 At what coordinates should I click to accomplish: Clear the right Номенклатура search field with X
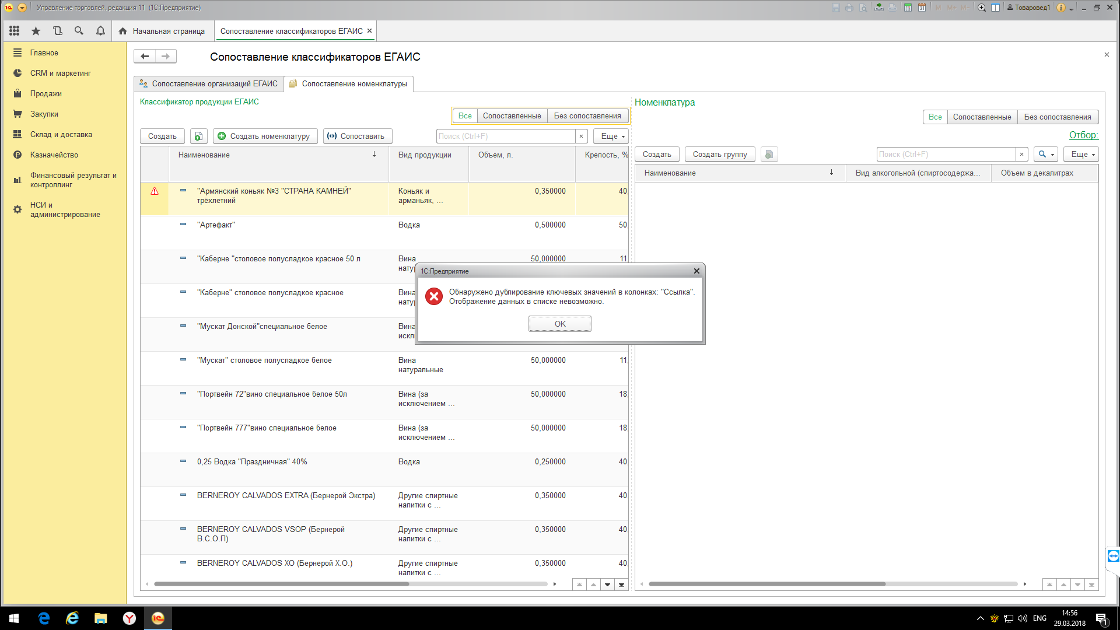(1021, 155)
